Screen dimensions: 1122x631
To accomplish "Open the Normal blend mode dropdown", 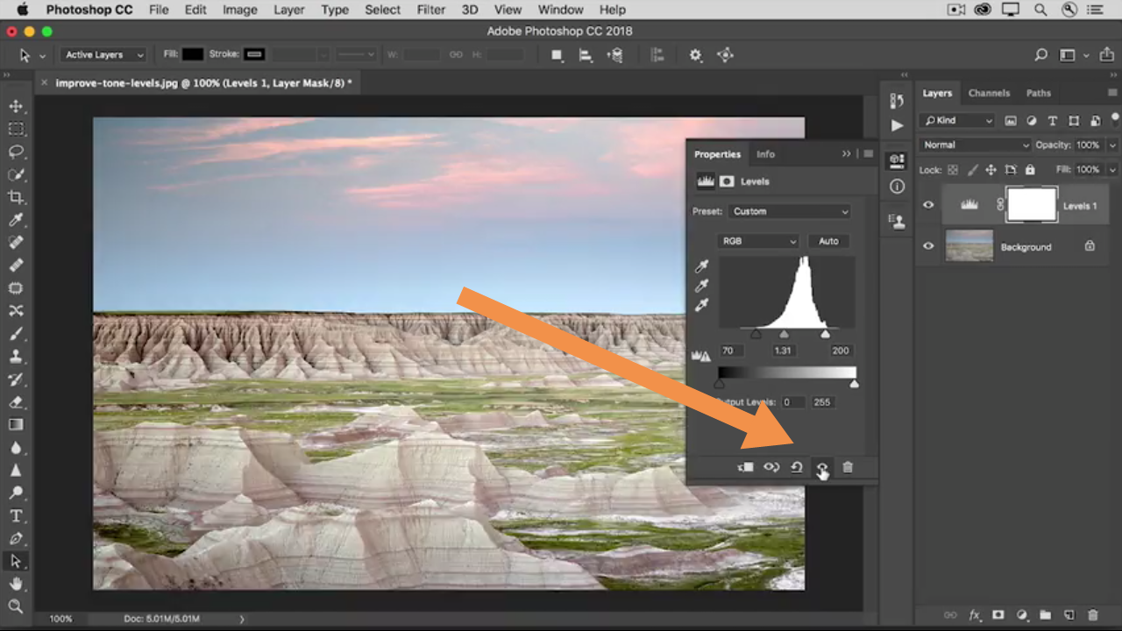I will (x=975, y=145).
